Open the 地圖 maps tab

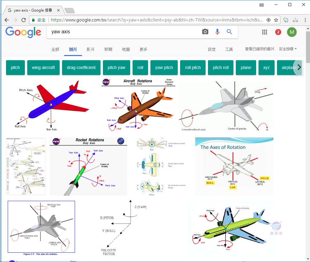126,49
